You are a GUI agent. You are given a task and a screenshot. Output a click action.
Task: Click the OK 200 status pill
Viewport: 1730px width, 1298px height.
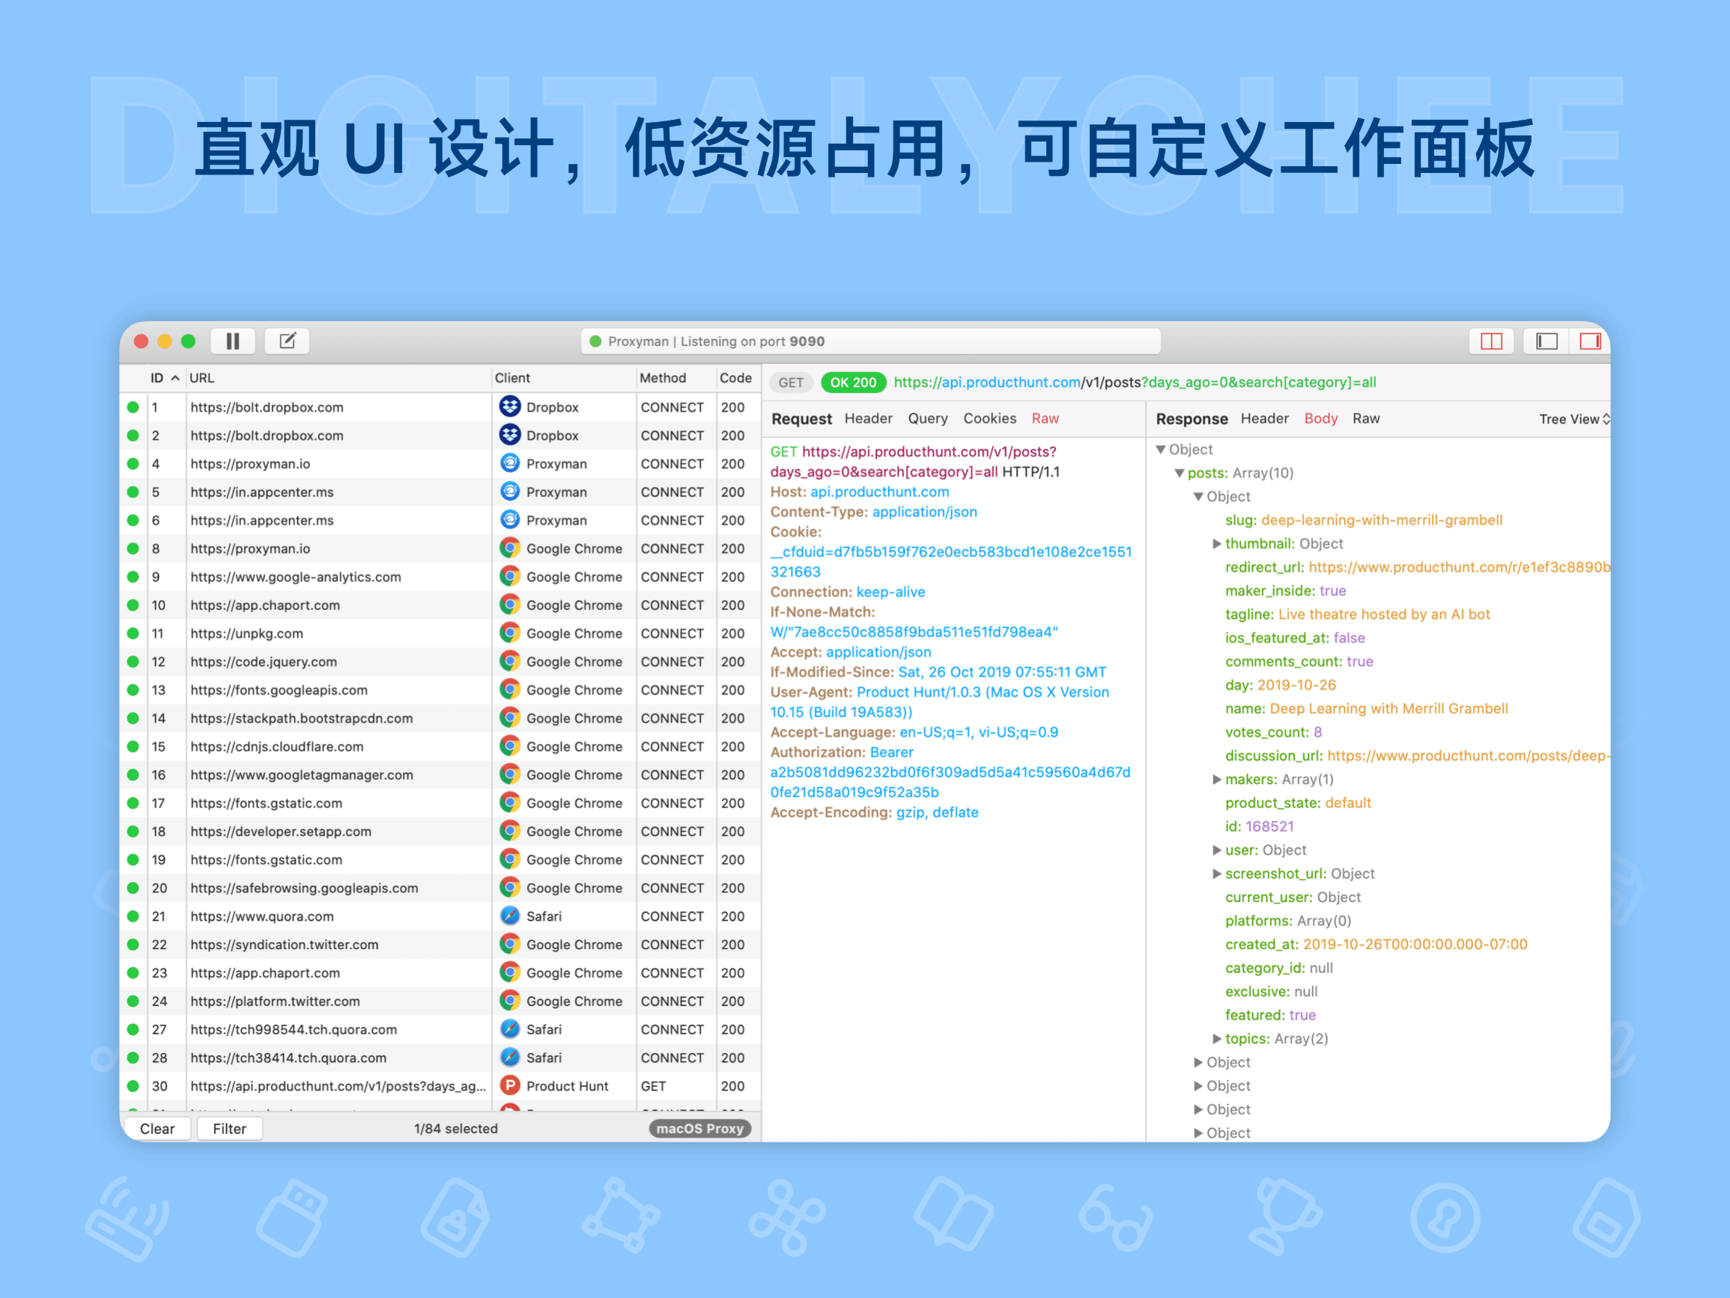pyautogui.click(x=852, y=383)
